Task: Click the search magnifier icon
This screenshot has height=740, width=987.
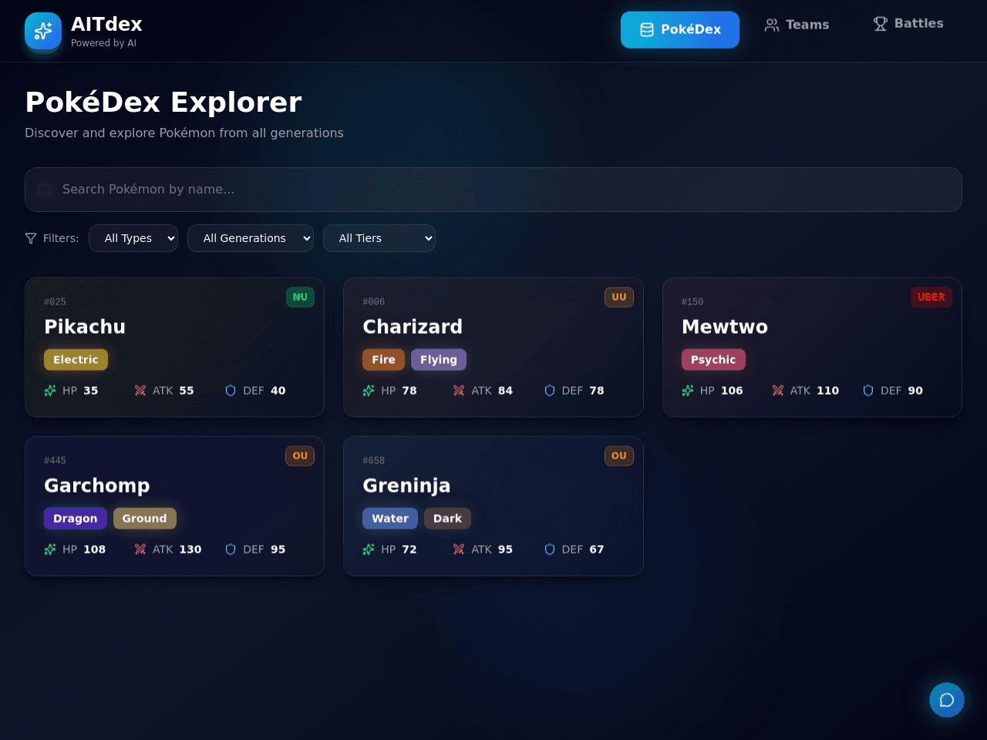Action: click(x=45, y=190)
